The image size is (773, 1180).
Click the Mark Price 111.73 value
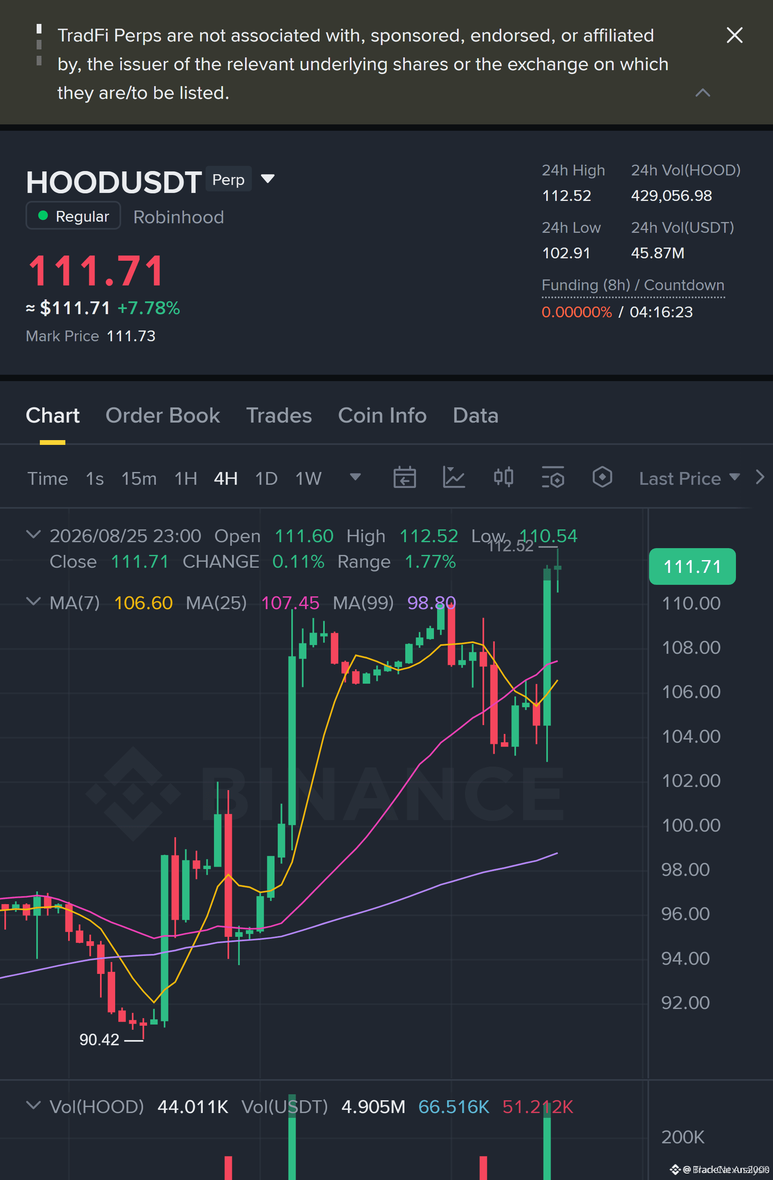(x=131, y=336)
